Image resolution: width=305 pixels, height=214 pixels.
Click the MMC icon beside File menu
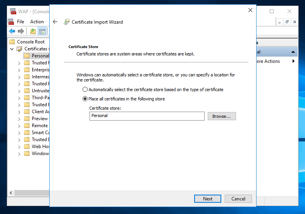(x=11, y=22)
